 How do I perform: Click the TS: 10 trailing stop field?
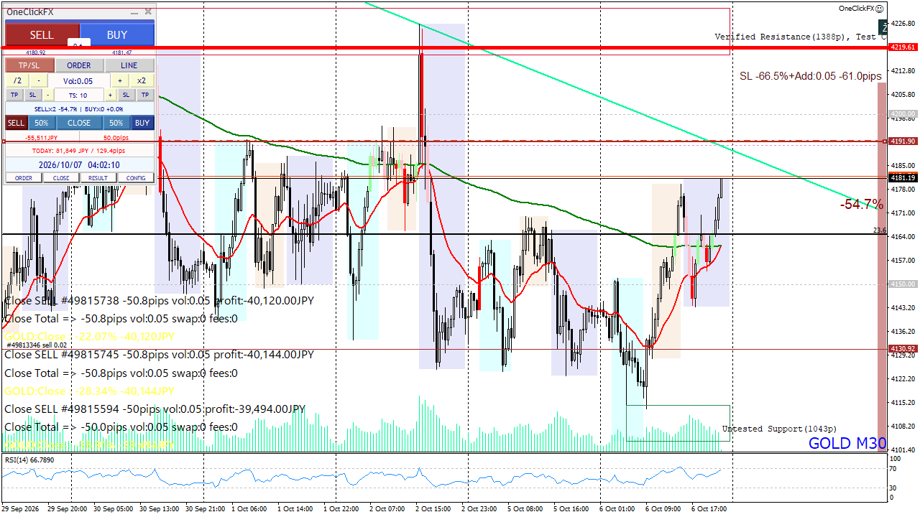click(79, 95)
